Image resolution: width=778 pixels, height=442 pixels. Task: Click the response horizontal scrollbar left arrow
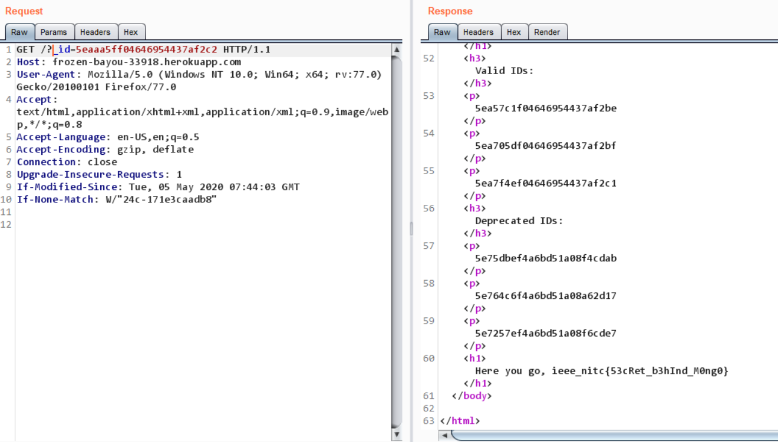(445, 436)
